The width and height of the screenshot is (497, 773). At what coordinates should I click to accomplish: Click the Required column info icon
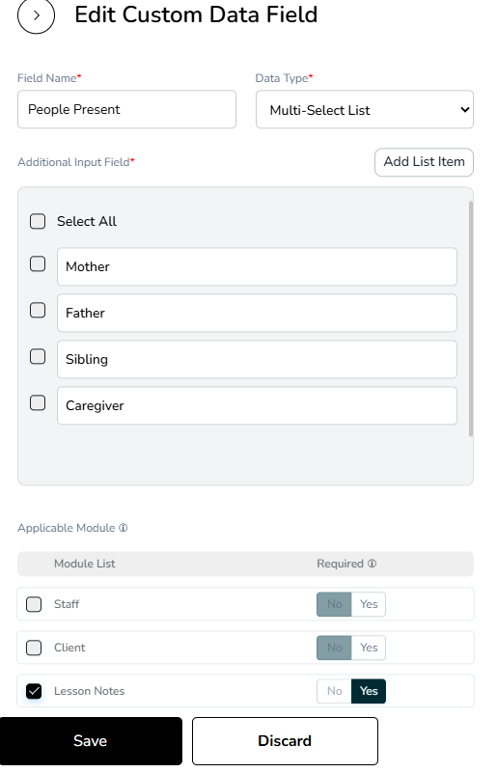(372, 563)
